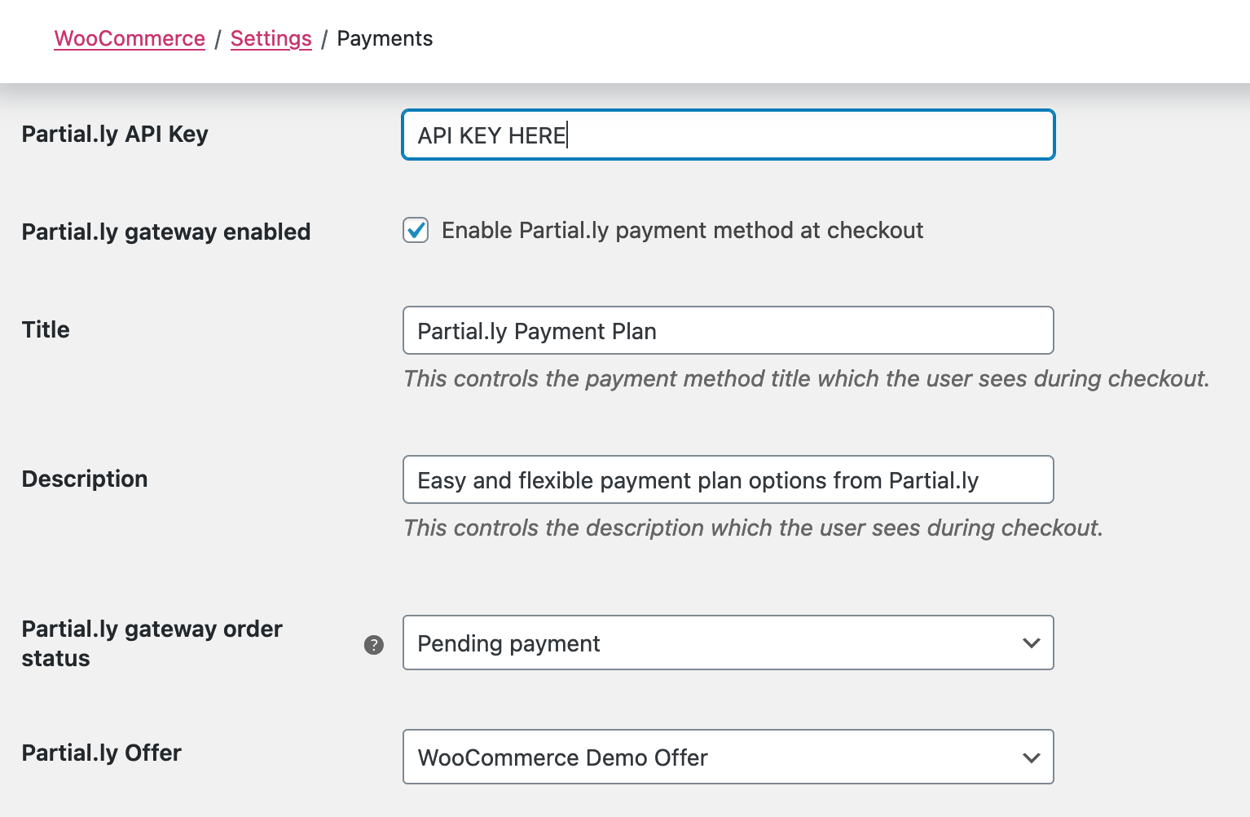Screen dimensions: 1250x817
Task: Click the 'Partial.ly Offer' label
Action: tap(102, 753)
